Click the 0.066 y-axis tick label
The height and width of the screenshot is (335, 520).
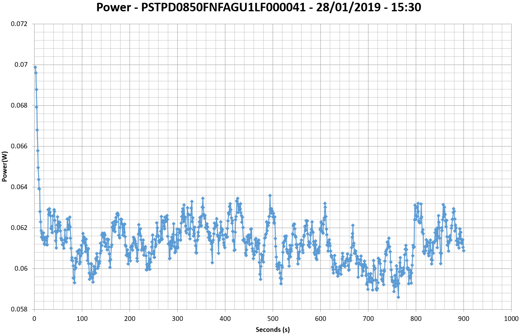coord(19,146)
